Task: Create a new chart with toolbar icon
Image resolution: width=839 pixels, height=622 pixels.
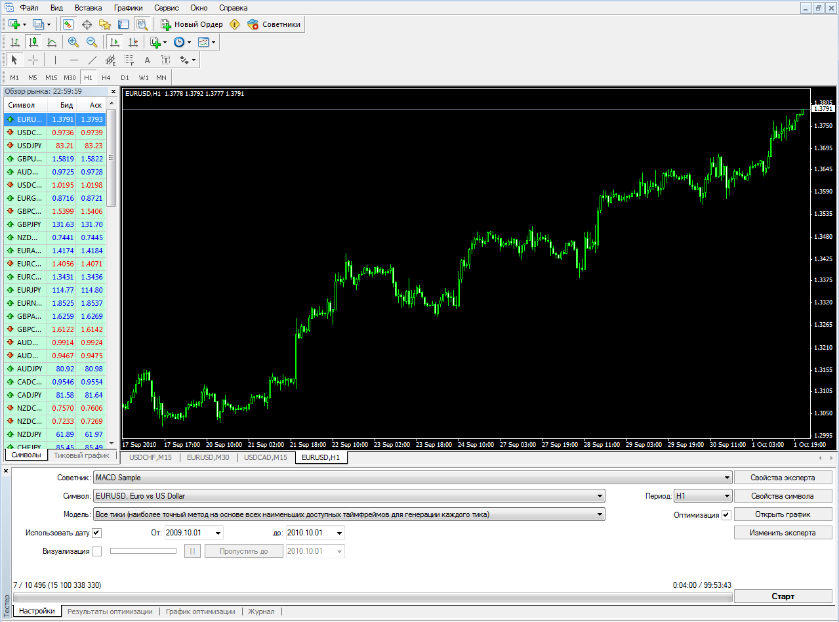Action: pyautogui.click(x=14, y=24)
